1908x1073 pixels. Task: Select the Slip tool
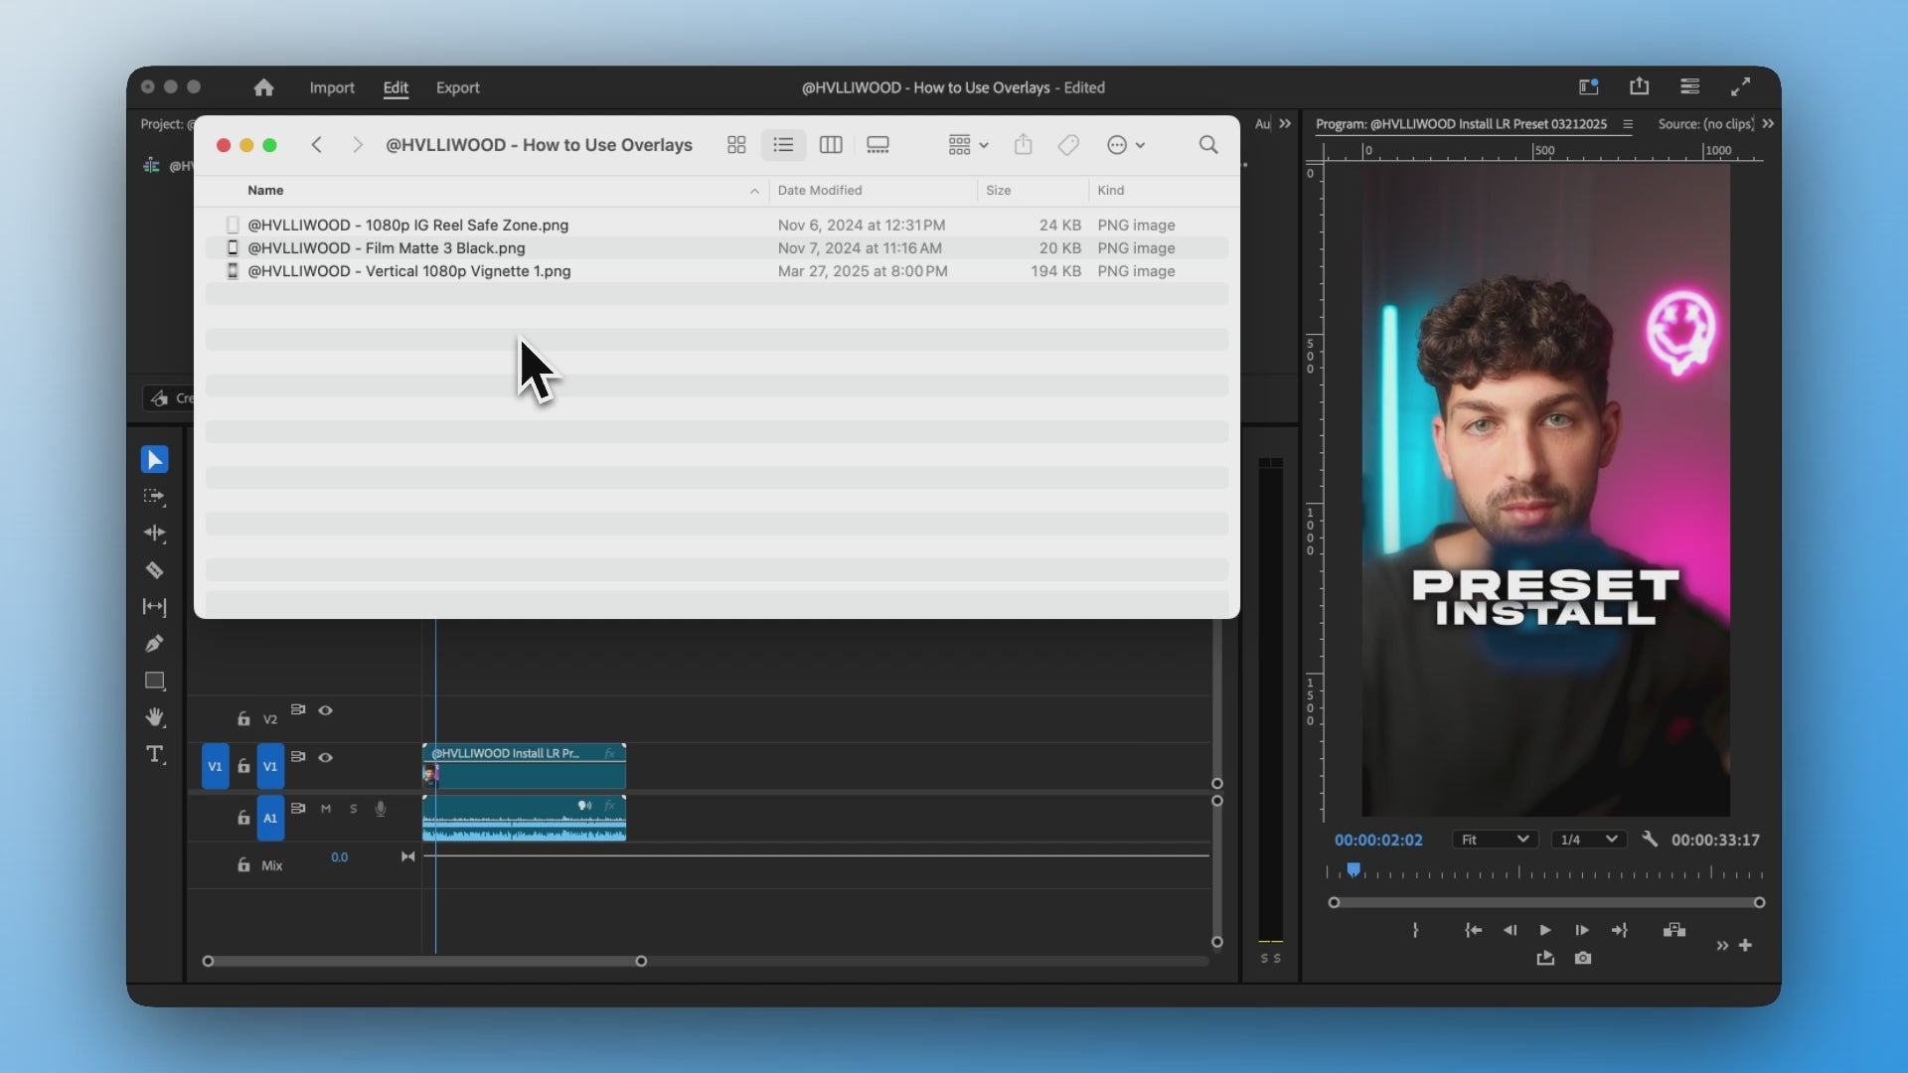click(154, 607)
